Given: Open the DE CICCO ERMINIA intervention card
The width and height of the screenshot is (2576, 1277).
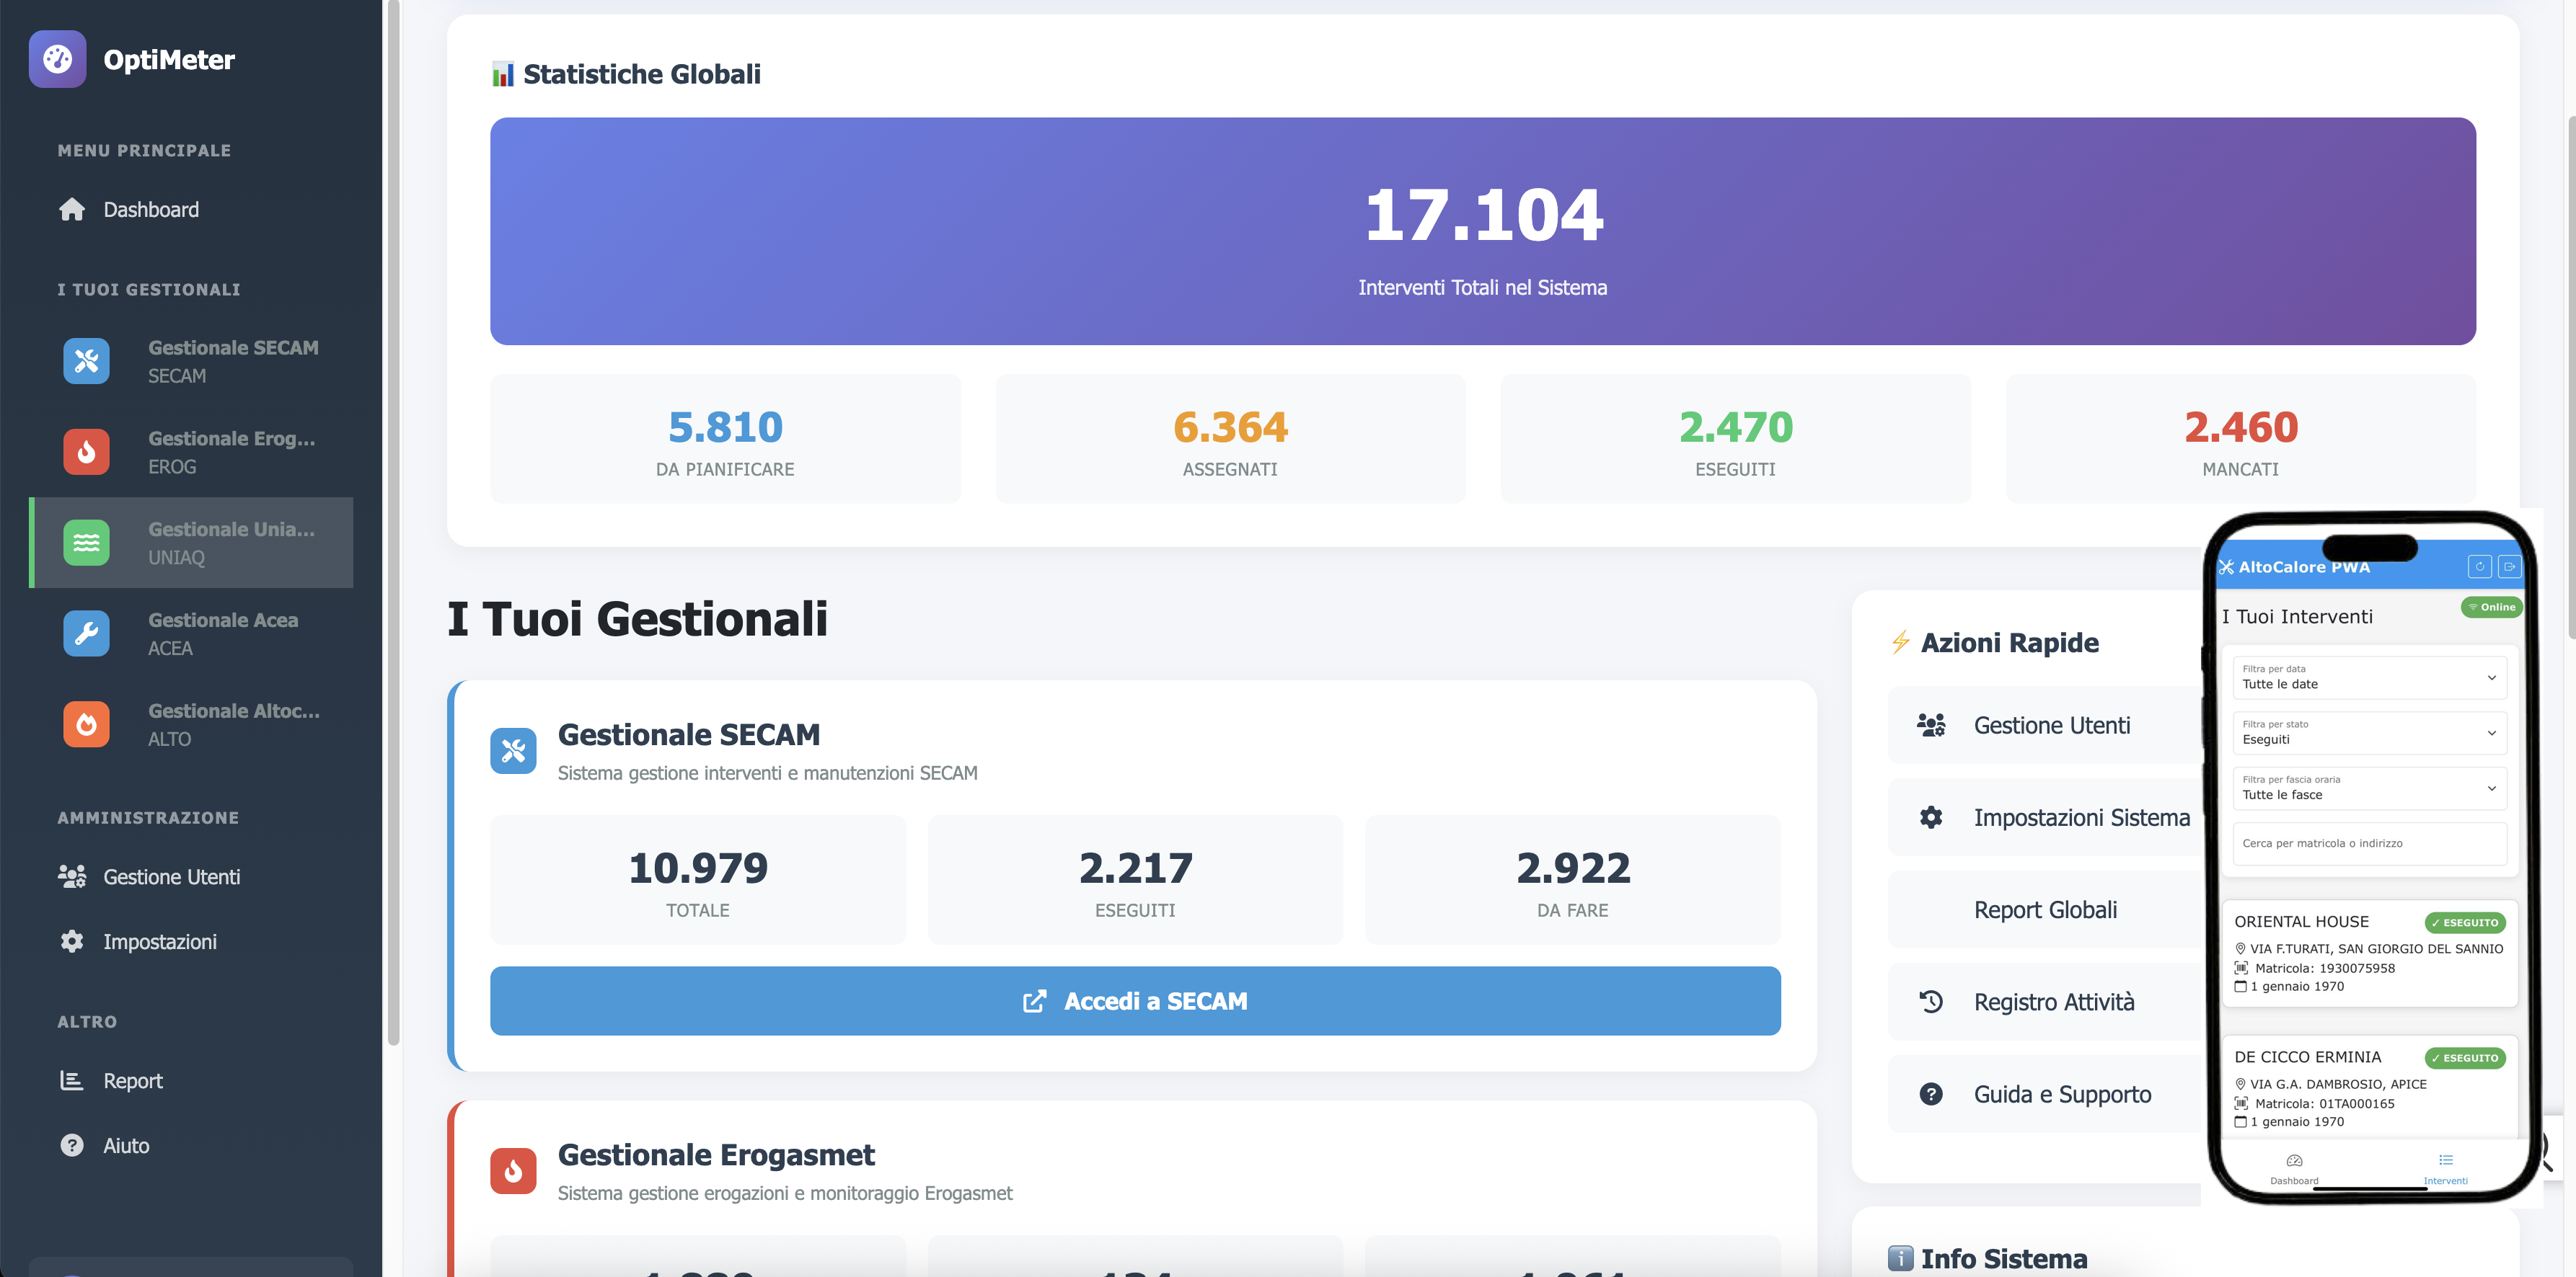Looking at the screenshot, I should pos(2369,1088).
